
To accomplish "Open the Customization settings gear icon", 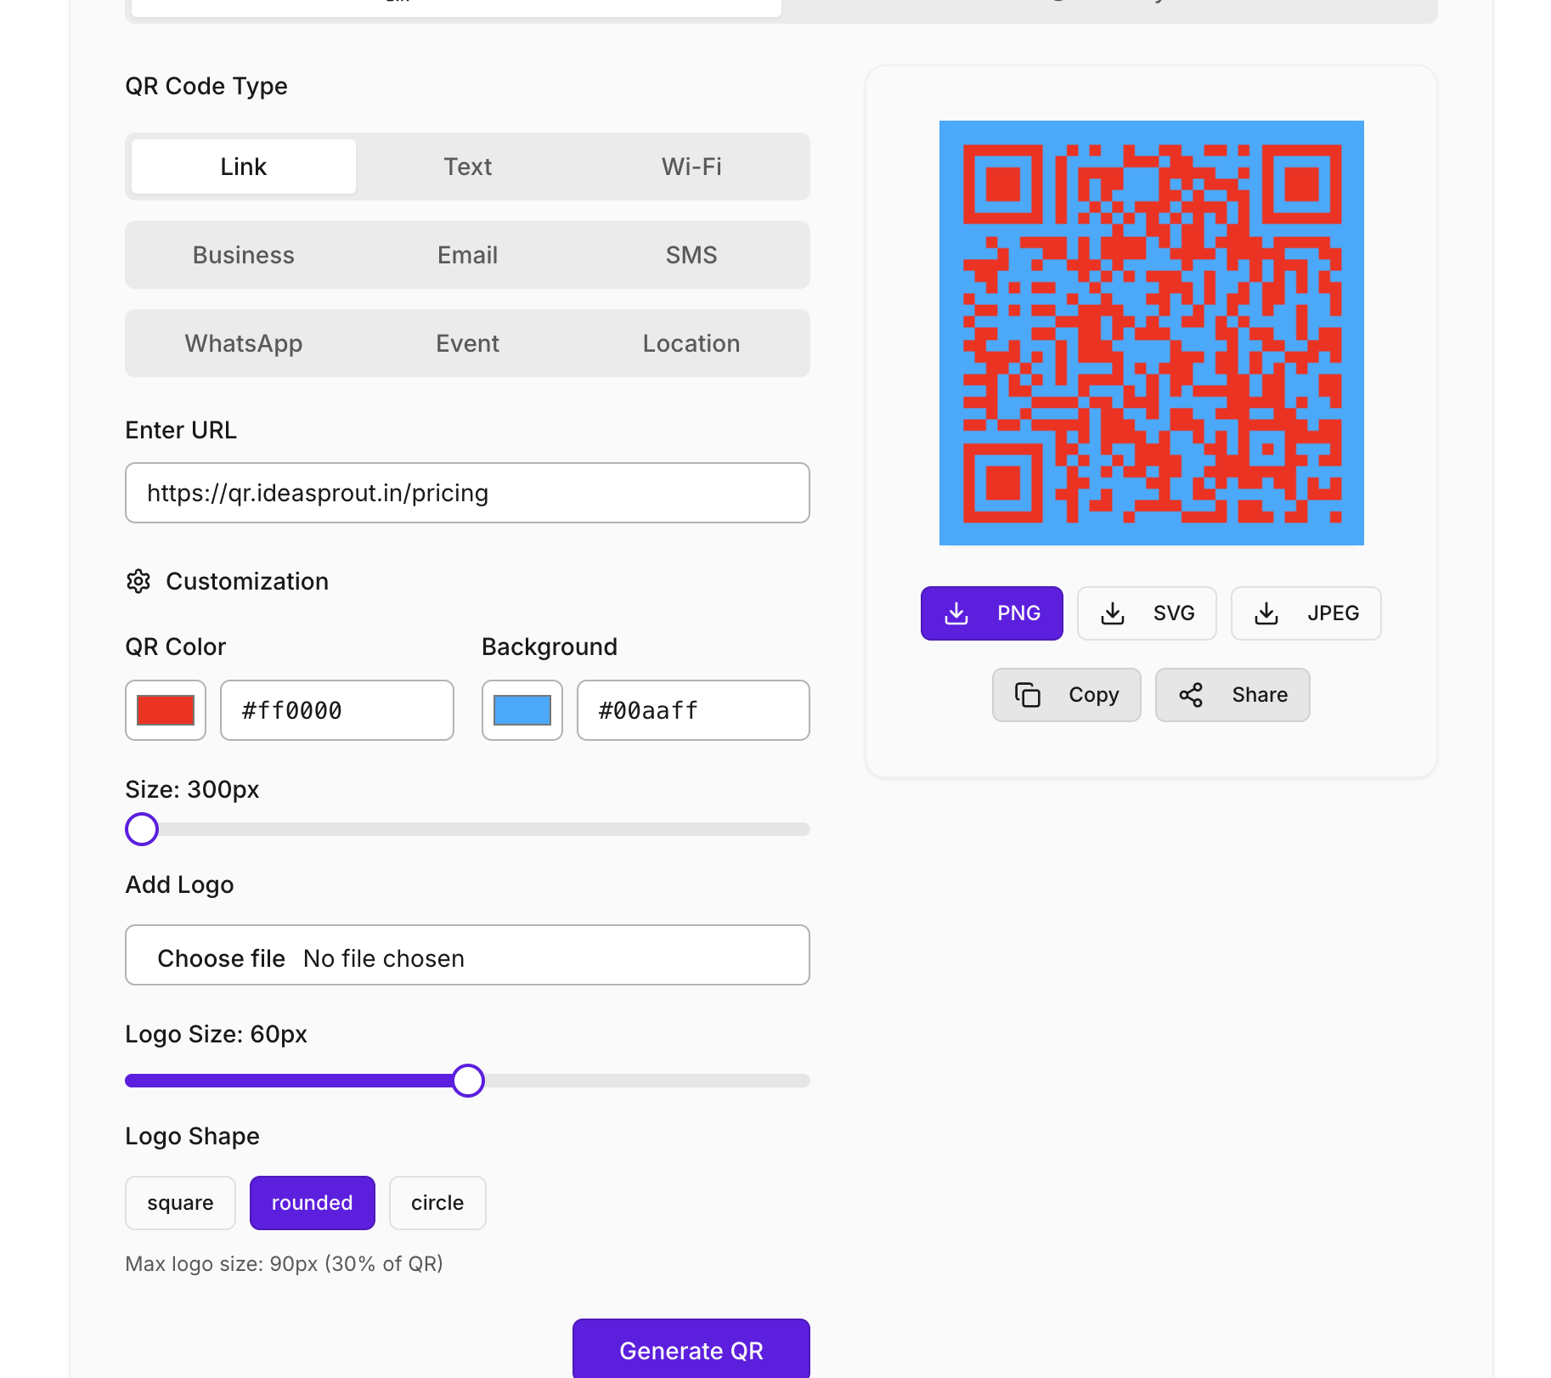I will coord(139,581).
